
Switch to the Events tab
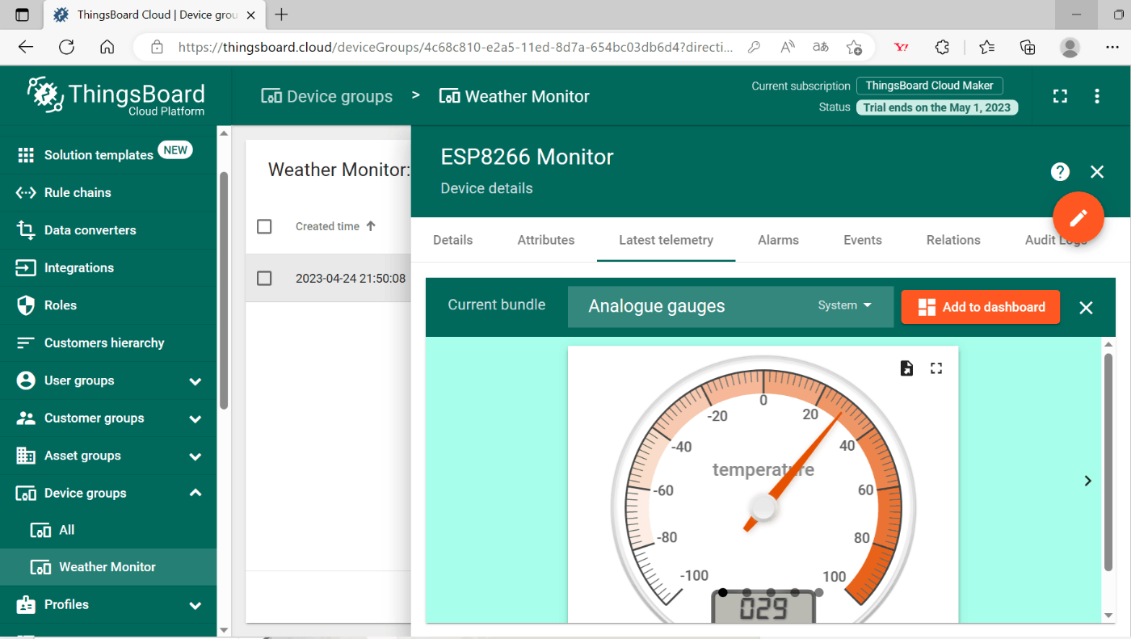(x=863, y=240)
